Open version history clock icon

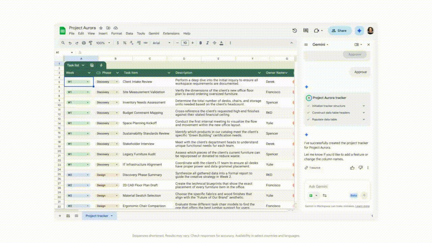point(295,31)
